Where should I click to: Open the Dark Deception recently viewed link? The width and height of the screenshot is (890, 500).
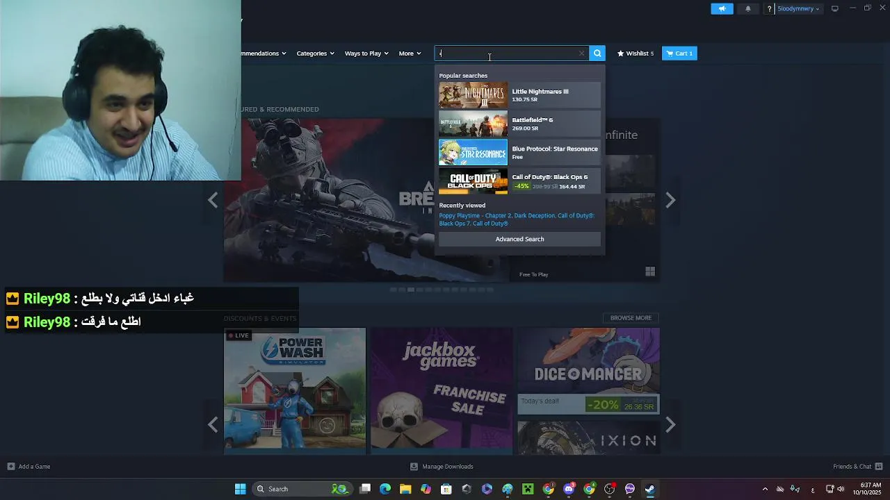535,215
